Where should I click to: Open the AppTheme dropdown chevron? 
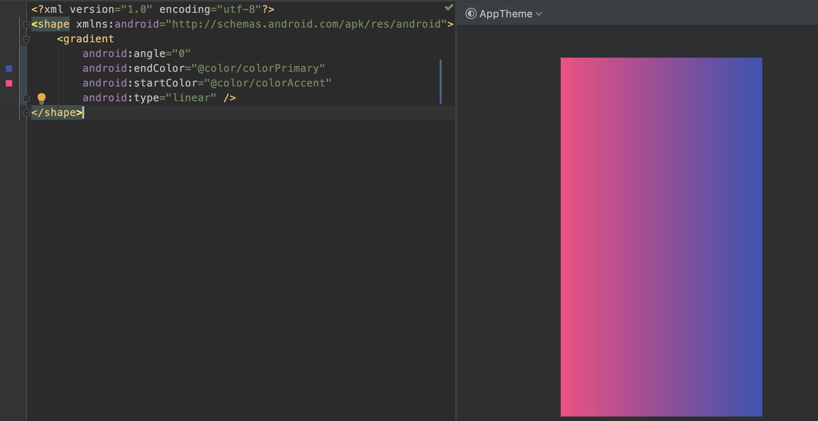point(539,14)
